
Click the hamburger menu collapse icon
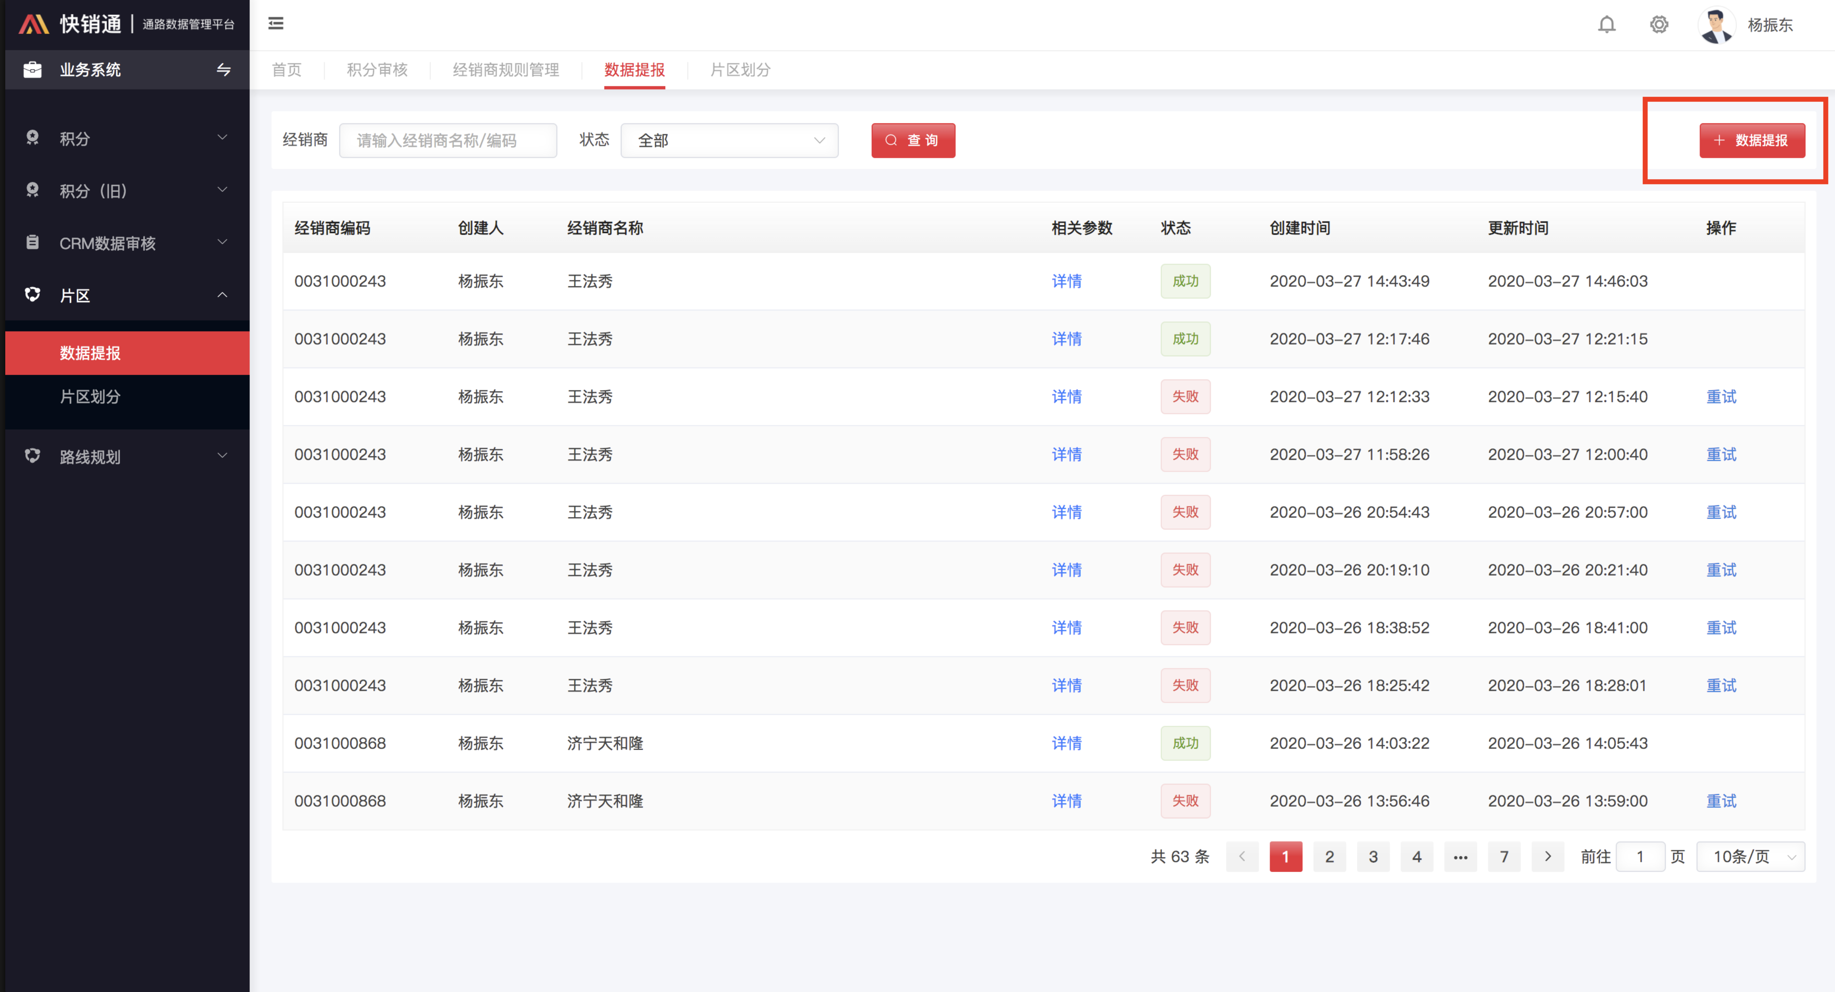tap(276, 23)
